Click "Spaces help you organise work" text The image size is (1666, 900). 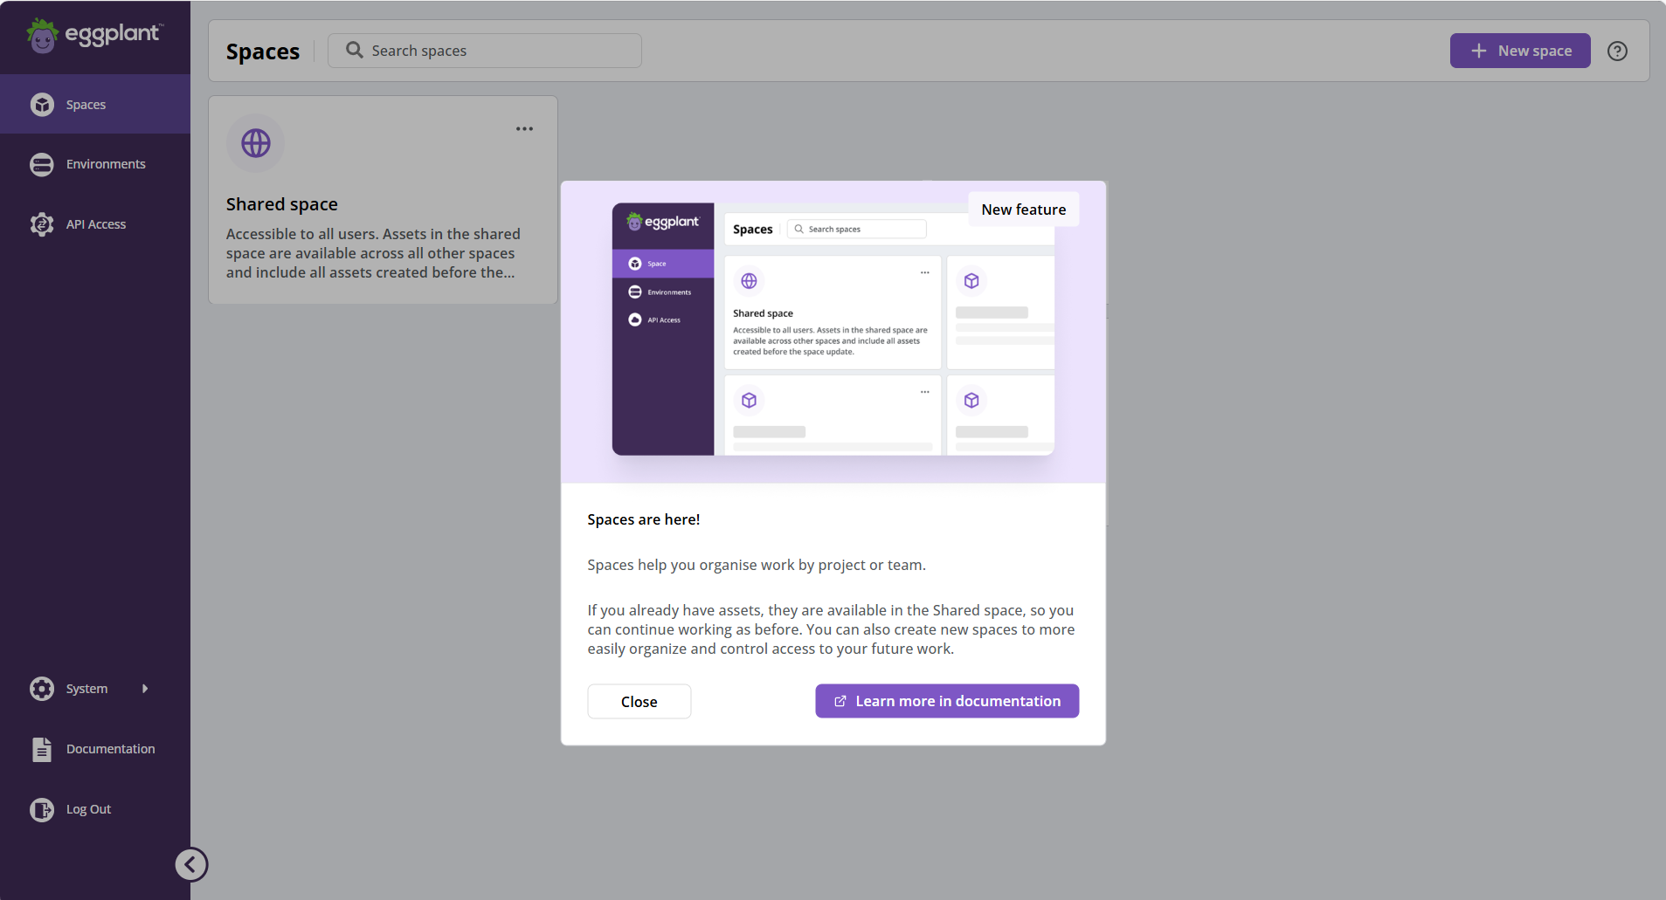(x=757, y=565)
